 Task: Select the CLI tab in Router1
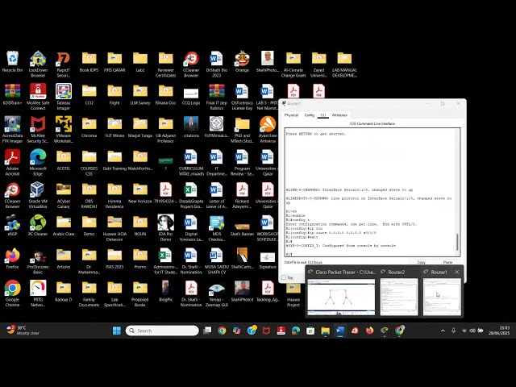pyautogui.click(x=323, y=115)
